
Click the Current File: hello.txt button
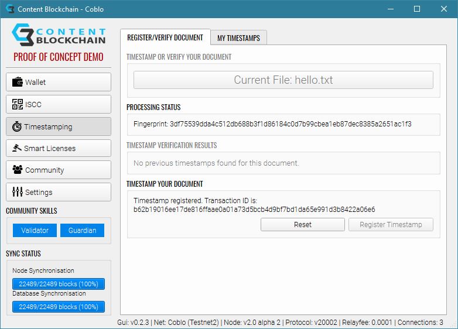click(283, 80)
